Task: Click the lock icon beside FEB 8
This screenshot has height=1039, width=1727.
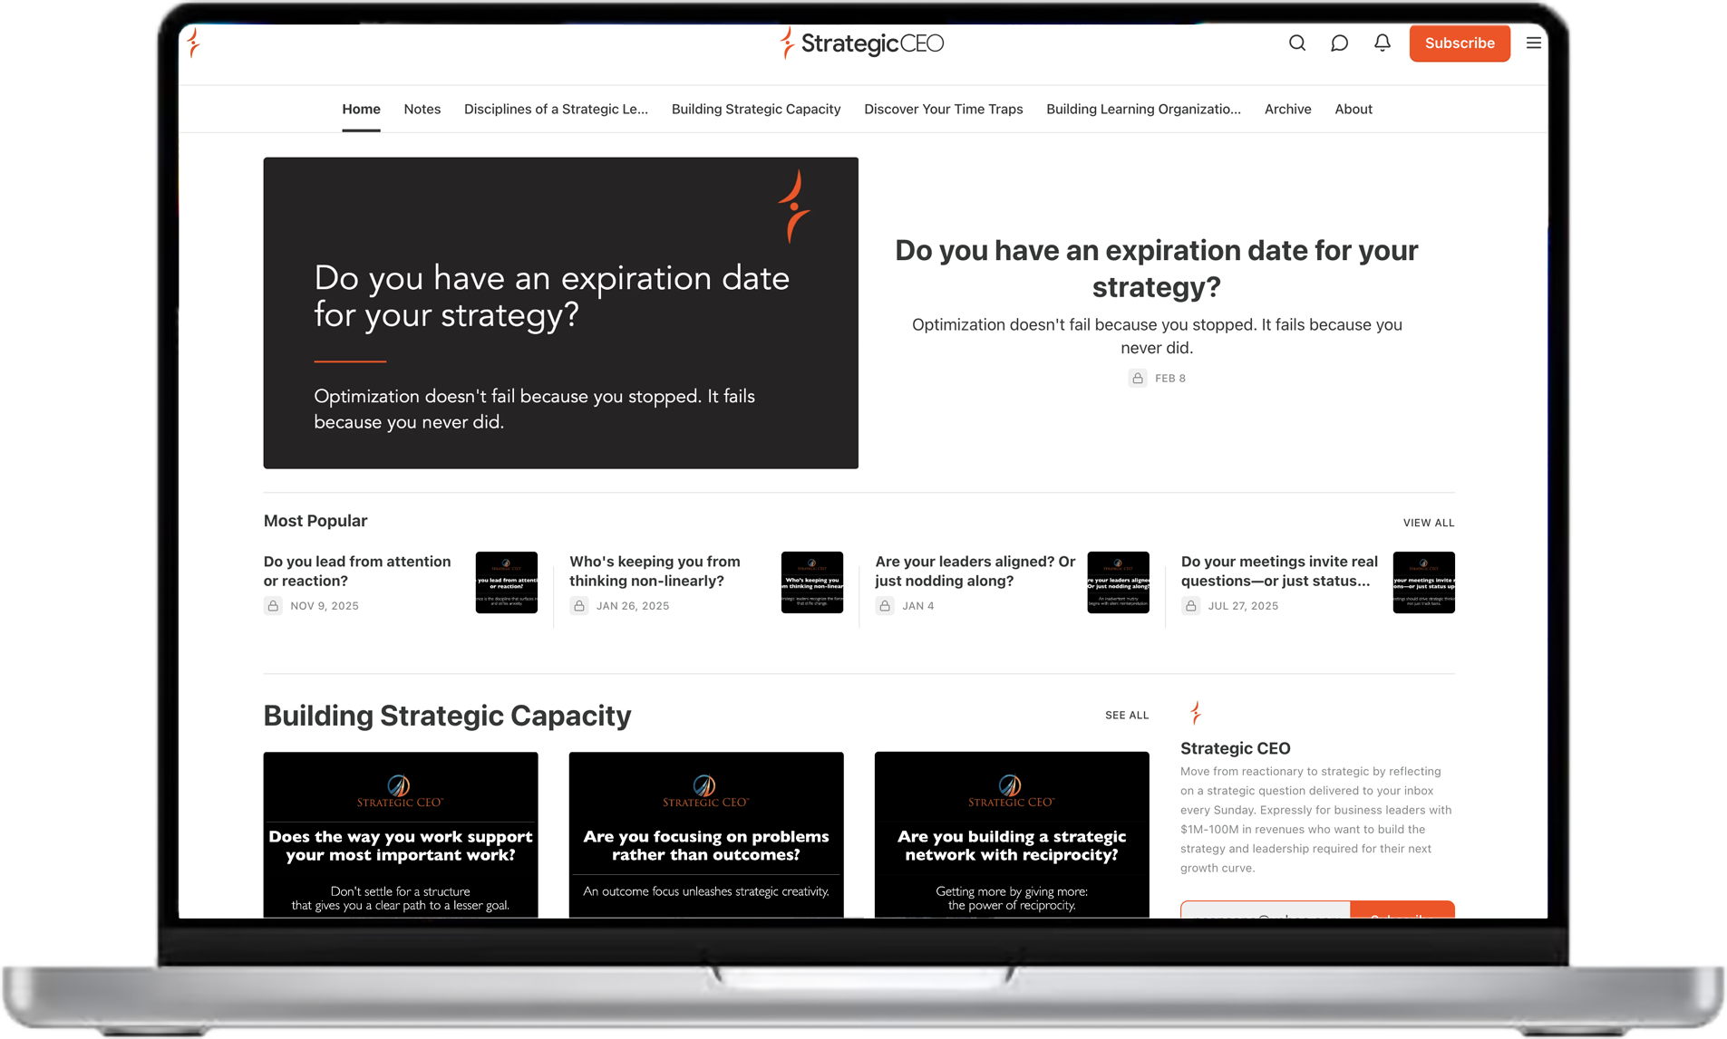Action: click(x=1137, y=378)
